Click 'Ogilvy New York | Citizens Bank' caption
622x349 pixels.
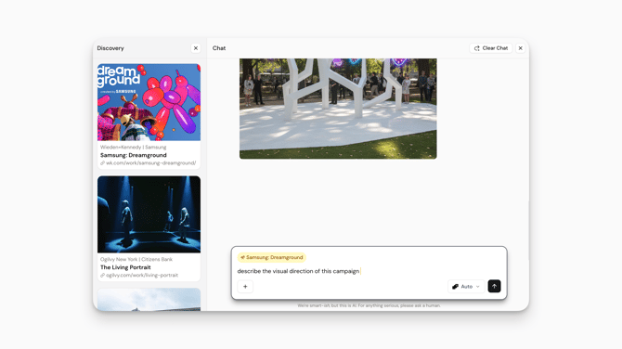(x=136, y=259)
